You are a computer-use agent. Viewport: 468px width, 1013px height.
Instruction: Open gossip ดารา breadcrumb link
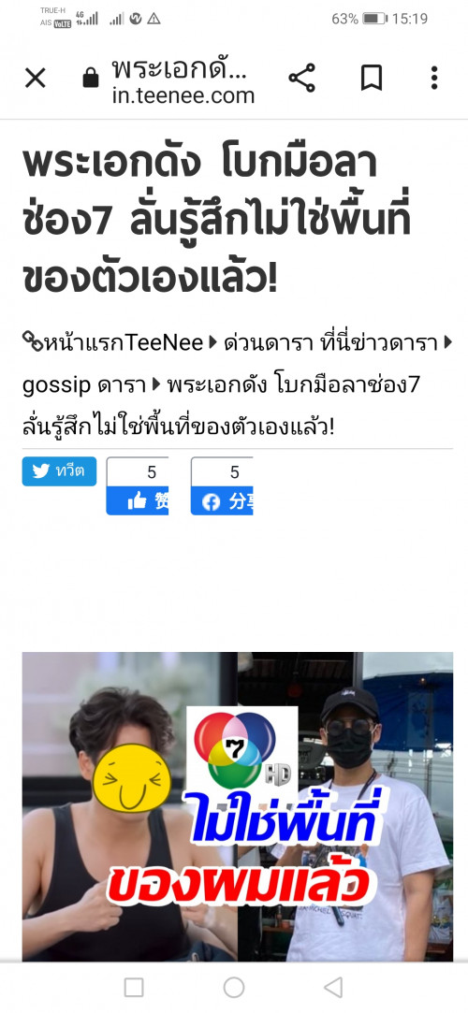(84, 385)
